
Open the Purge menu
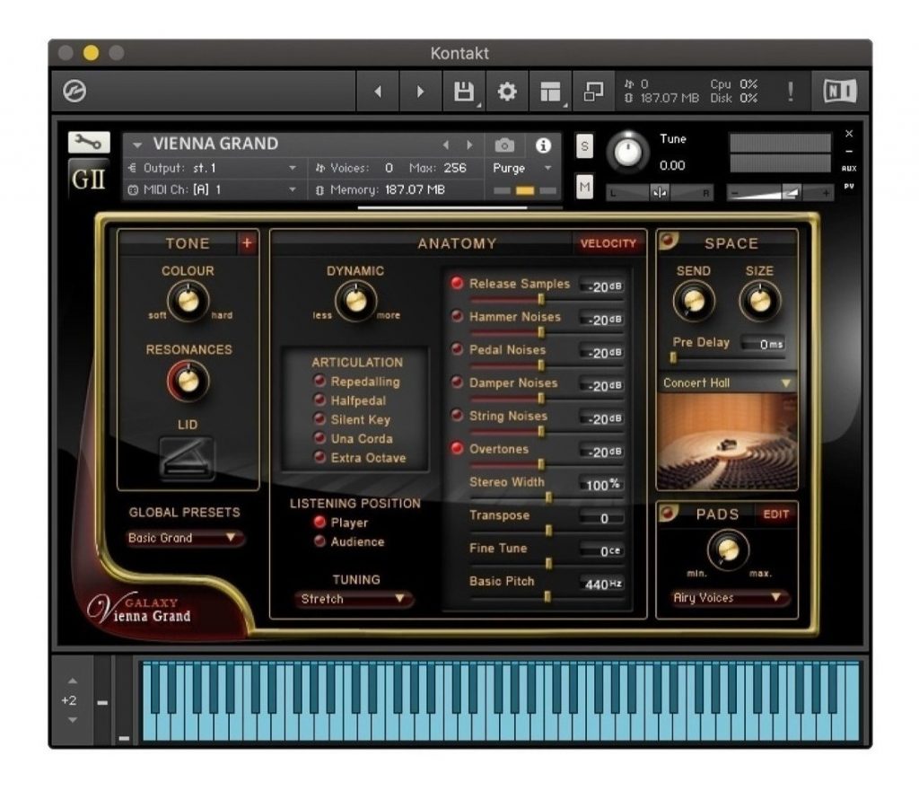(521, 168)
